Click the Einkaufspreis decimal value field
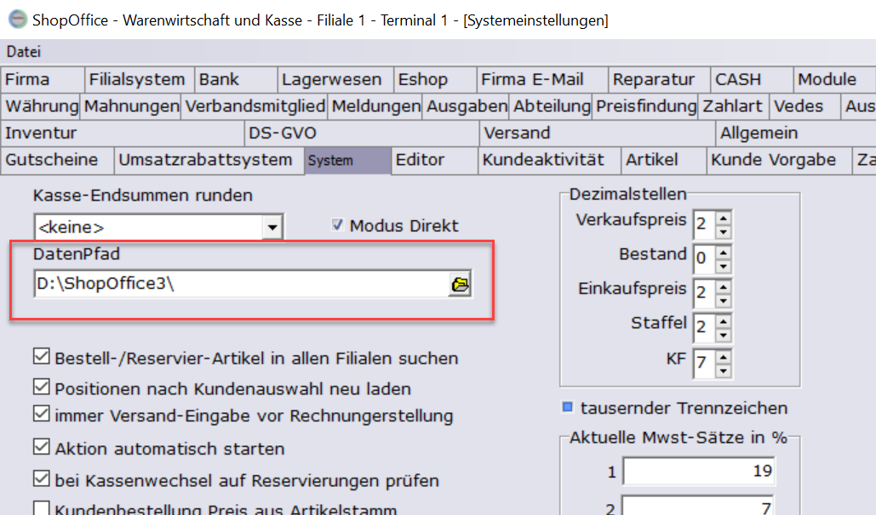The width and height of the screenshot is (876, 515). [705, 293]
